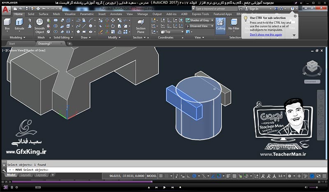The height and width of the screenshot is (192, 329).
Task: Click the "Don't show me this again" link
Action: pyautogui.click(x=266, y=35)
